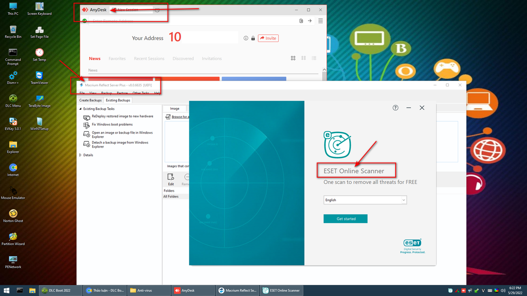Viewport: 527px width, 296px height.
Task: Open AnyDesk Discovered tab
Action: click(x=183, y=59)
